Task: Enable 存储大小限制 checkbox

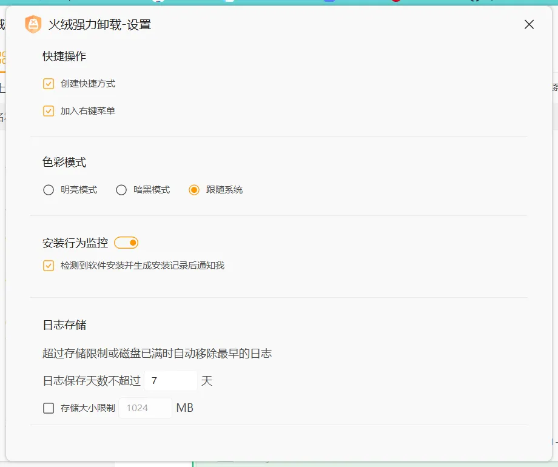Action: [49, 408]
